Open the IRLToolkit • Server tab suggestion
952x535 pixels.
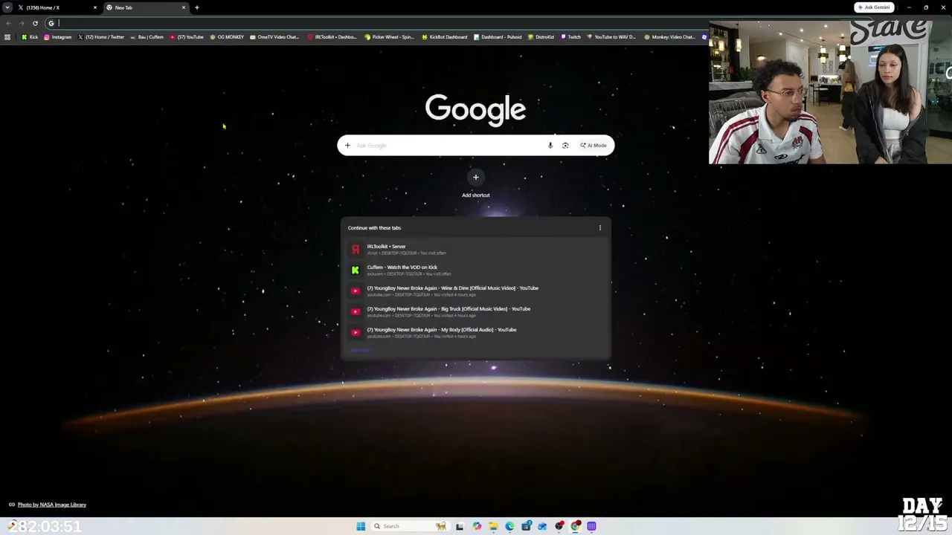[x=476, y=250]
